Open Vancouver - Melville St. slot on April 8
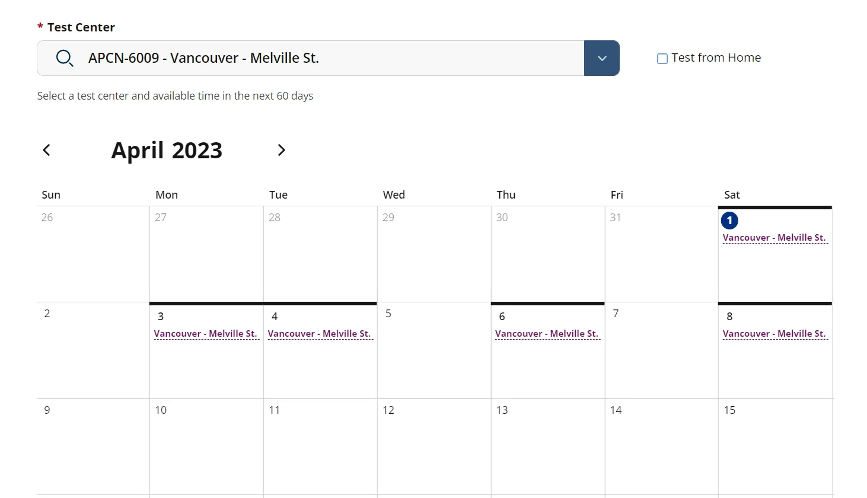 coord(774,334)
